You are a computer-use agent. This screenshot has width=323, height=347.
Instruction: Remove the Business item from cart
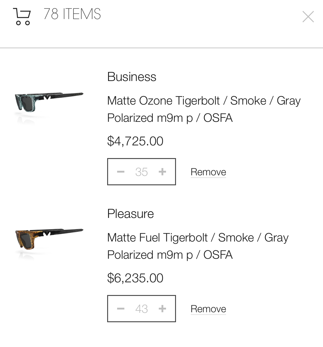pos(208,172)
